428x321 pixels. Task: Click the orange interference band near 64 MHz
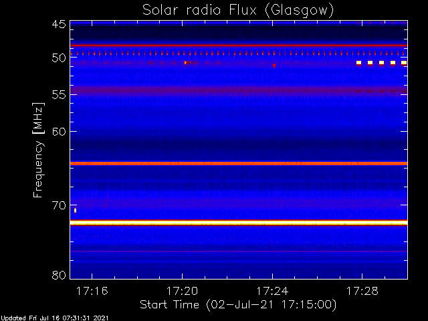coord(239,163)
